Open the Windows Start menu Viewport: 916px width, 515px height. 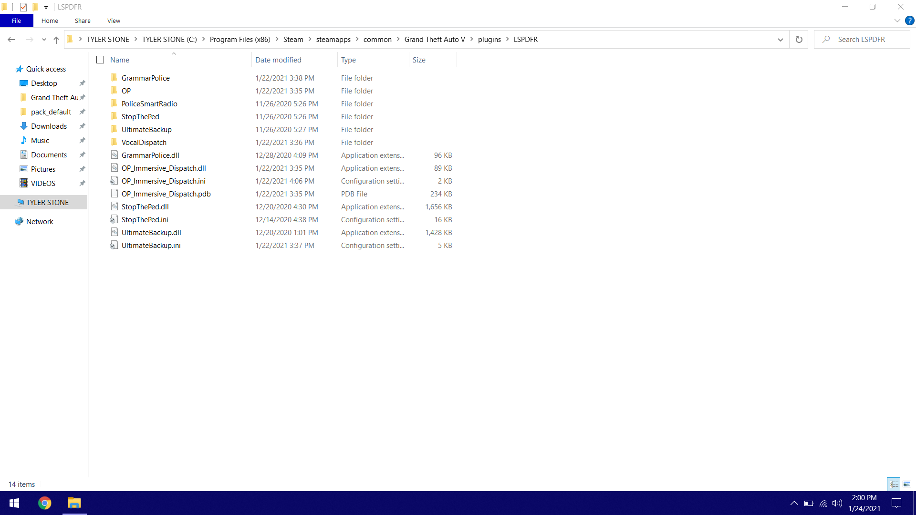tap(14, 503)
